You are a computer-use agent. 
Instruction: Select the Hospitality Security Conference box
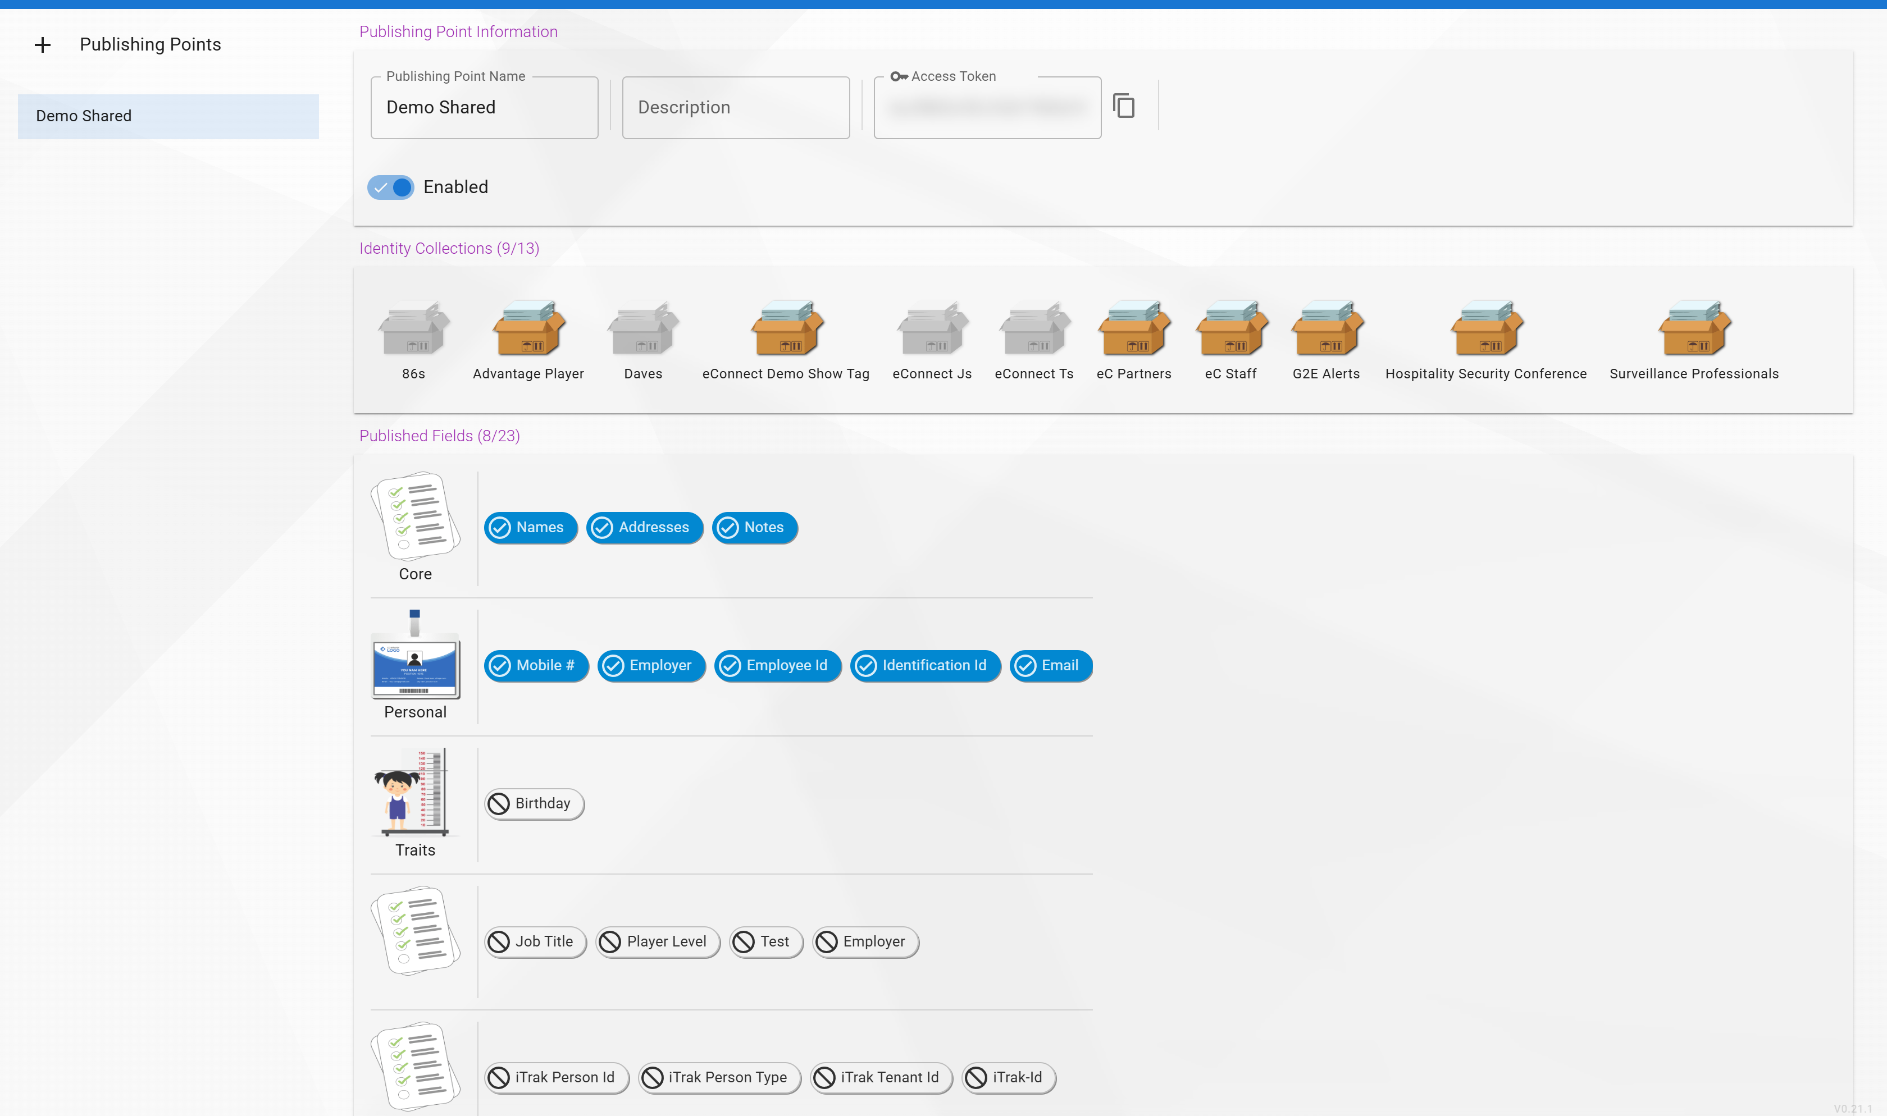(1486, 328)
